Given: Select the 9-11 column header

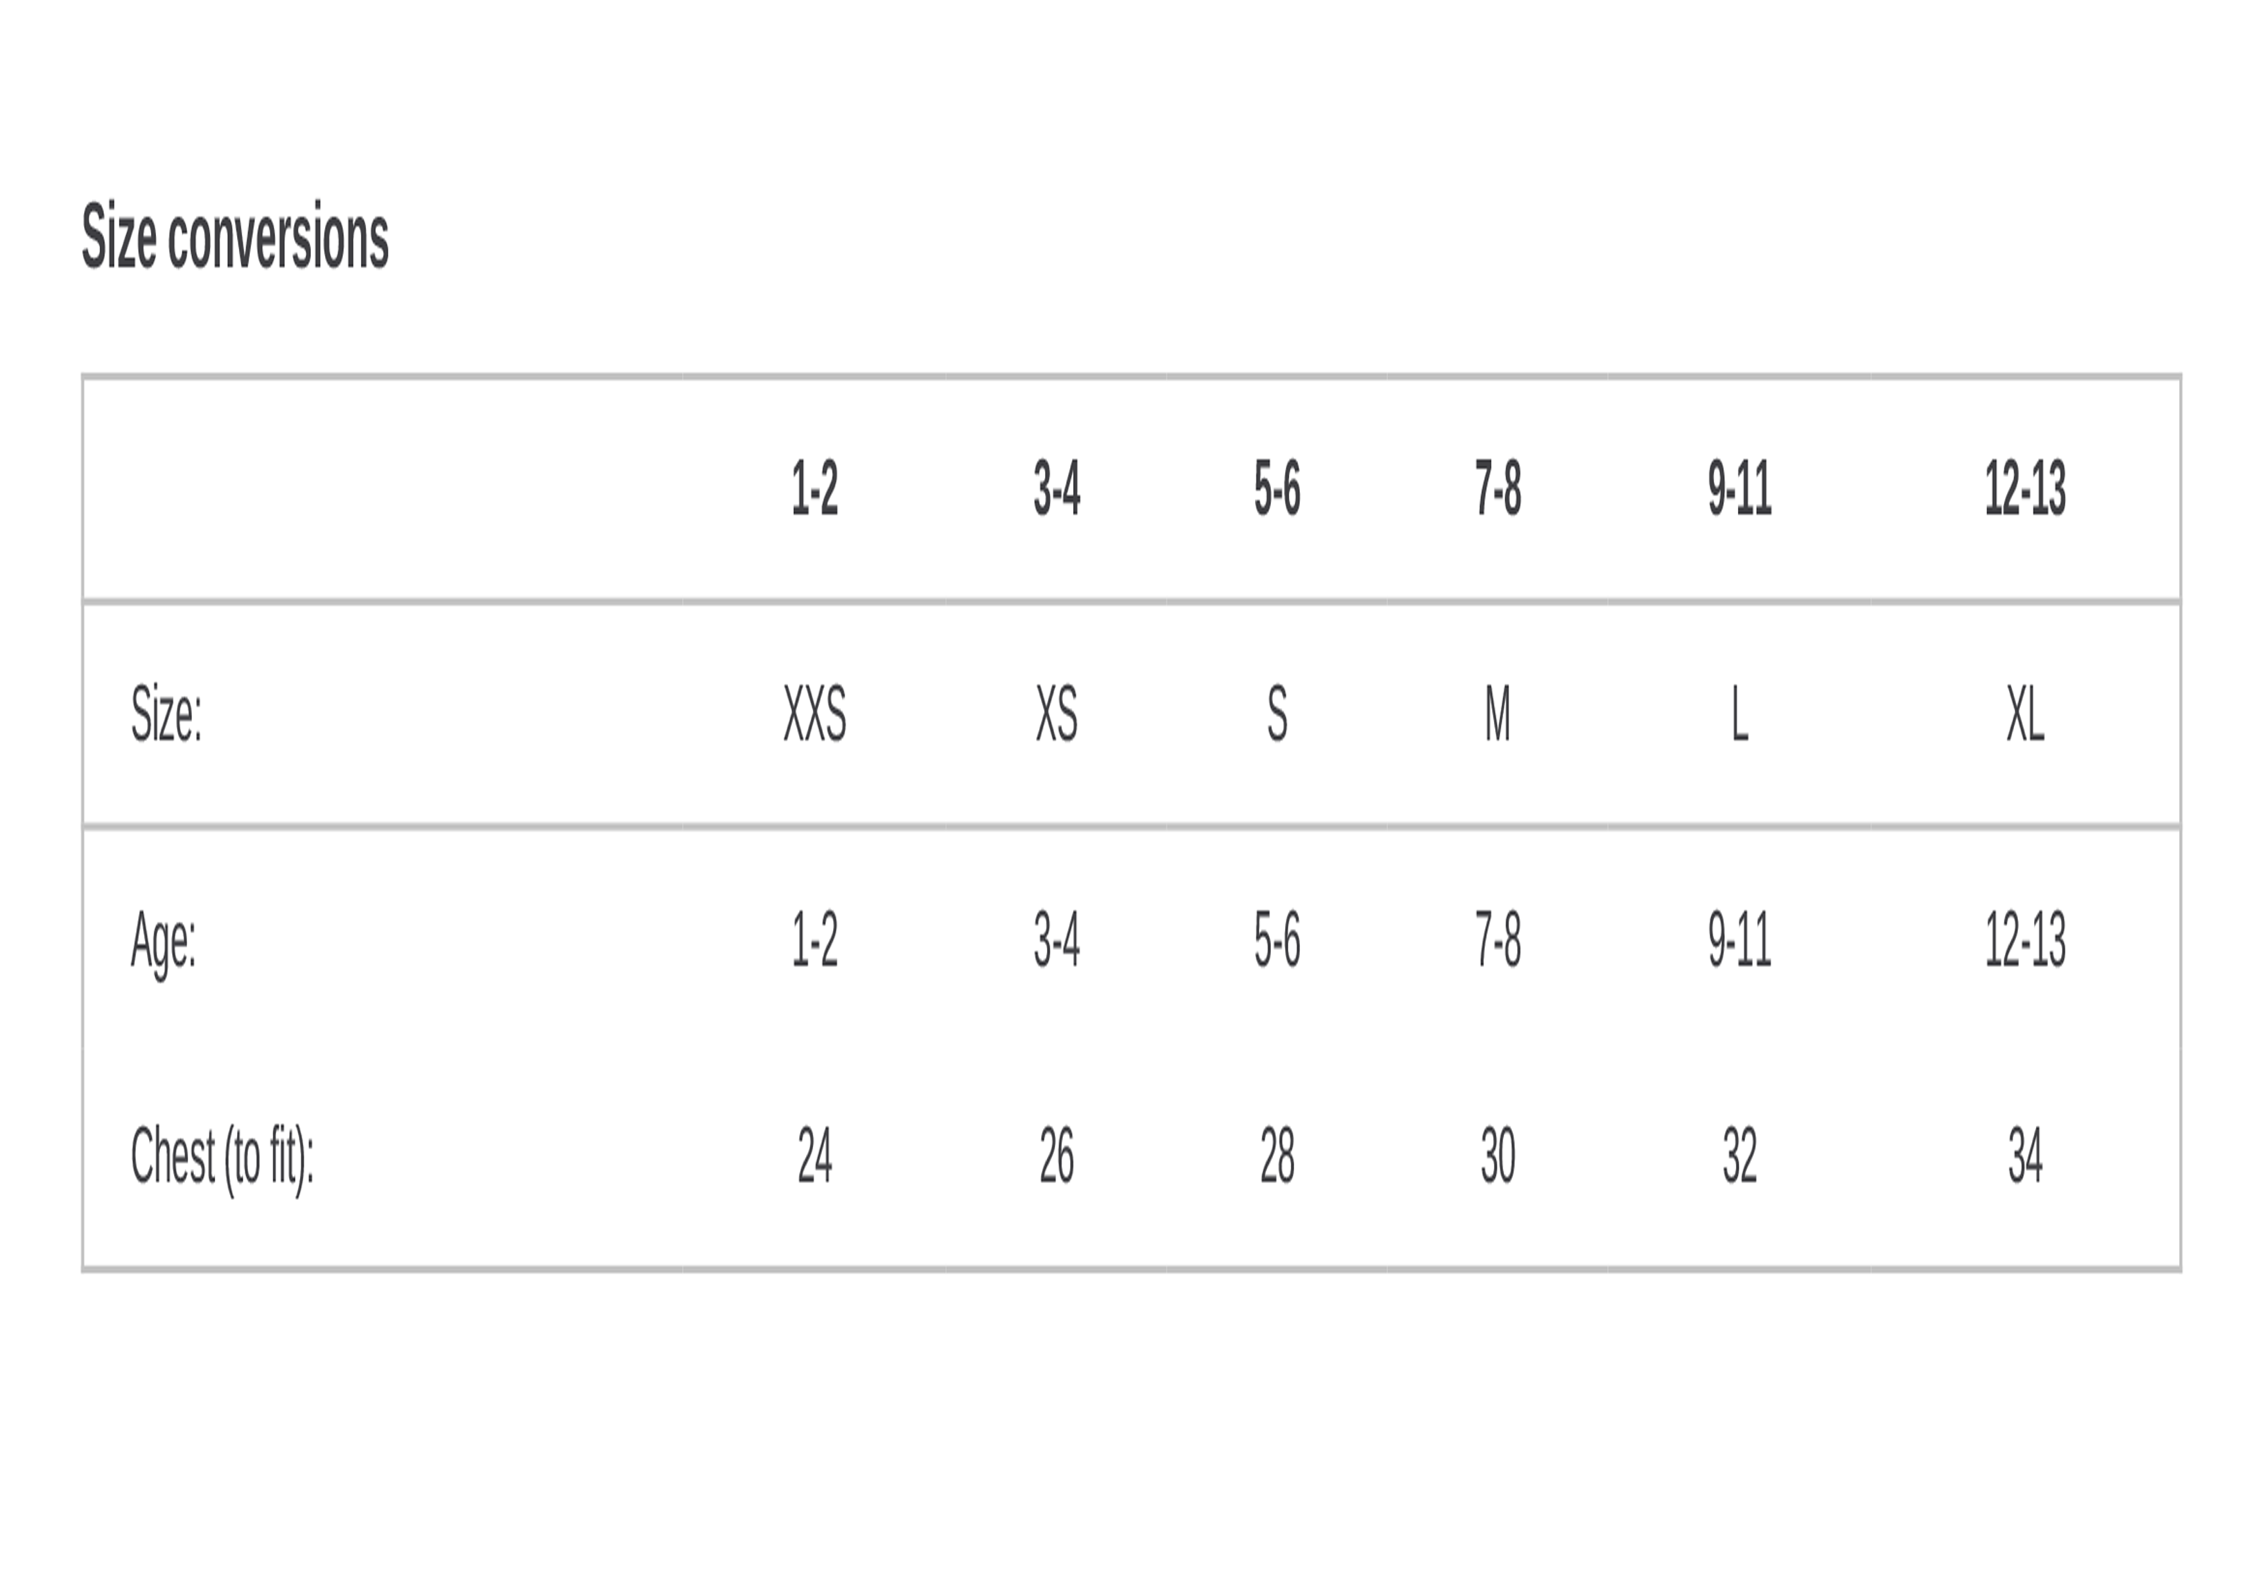Looking at the screenshot, I should tap(1740, 487).
